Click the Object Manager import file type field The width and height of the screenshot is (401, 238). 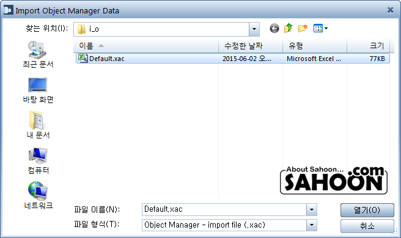click(224, 225)
